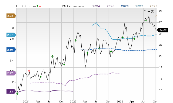Click the 24.62 current price tag
The image size is (173, 103).
click(162, 30)
